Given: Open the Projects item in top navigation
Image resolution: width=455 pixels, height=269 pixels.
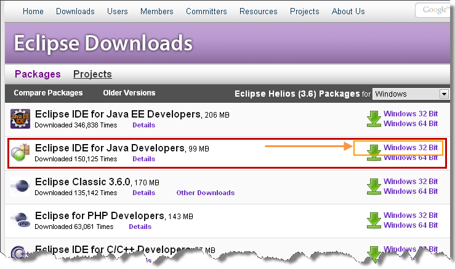Looking at the screenshot, I should 304,11.
